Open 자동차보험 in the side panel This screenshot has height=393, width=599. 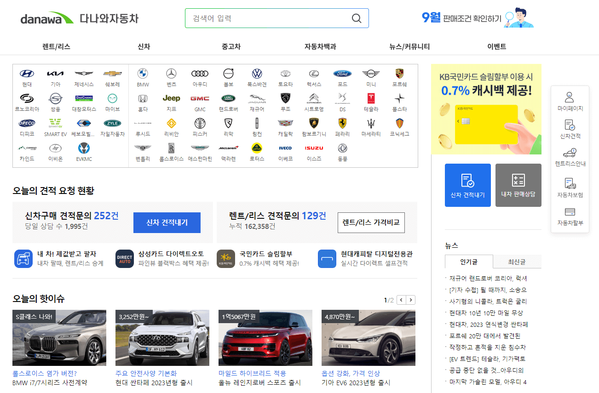click(570, 188)
